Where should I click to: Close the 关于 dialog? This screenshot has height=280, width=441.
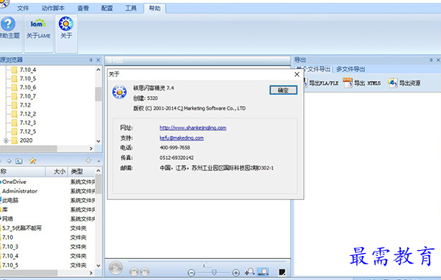tap(297, 74)
